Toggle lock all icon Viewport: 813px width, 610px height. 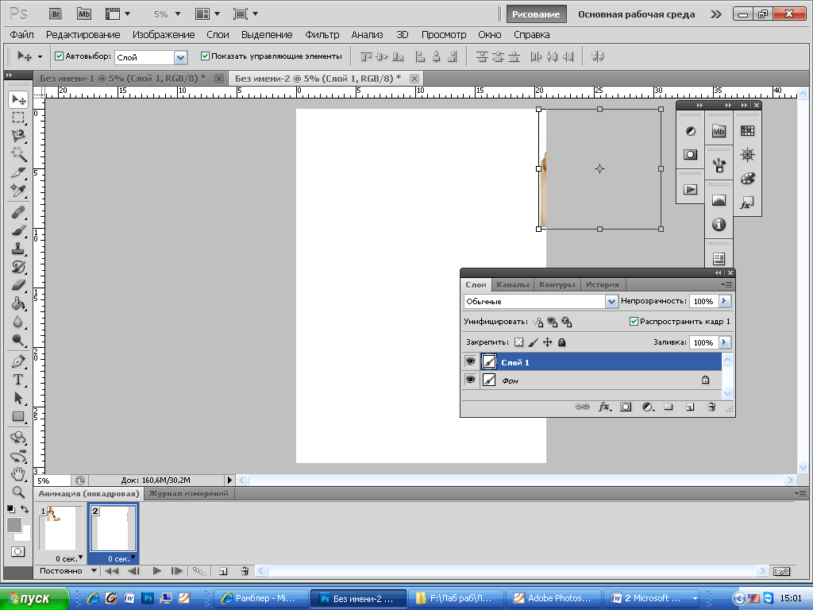coord(561,342)
